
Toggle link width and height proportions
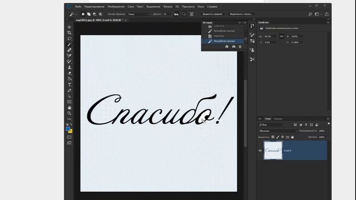(281, 36)
